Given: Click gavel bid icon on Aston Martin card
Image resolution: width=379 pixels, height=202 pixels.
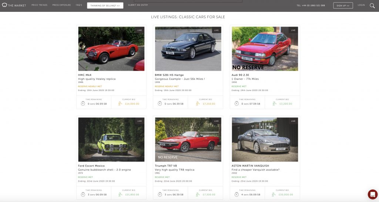Looking at the screenshot, I should [274, 194].
